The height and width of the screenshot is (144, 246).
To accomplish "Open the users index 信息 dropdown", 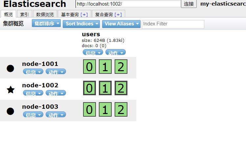I will coord(93,52).
